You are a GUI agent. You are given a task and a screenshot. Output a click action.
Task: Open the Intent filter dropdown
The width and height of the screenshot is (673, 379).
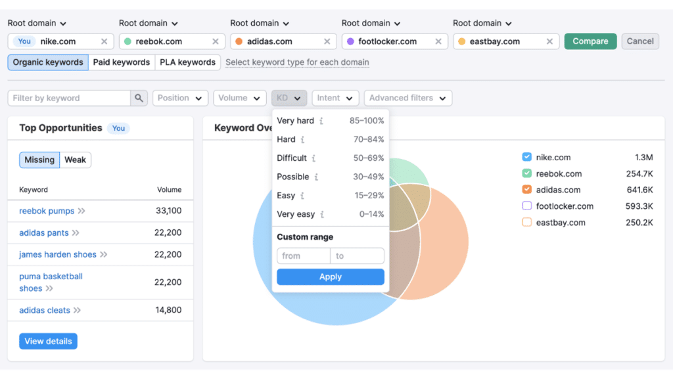coord(335,98)
